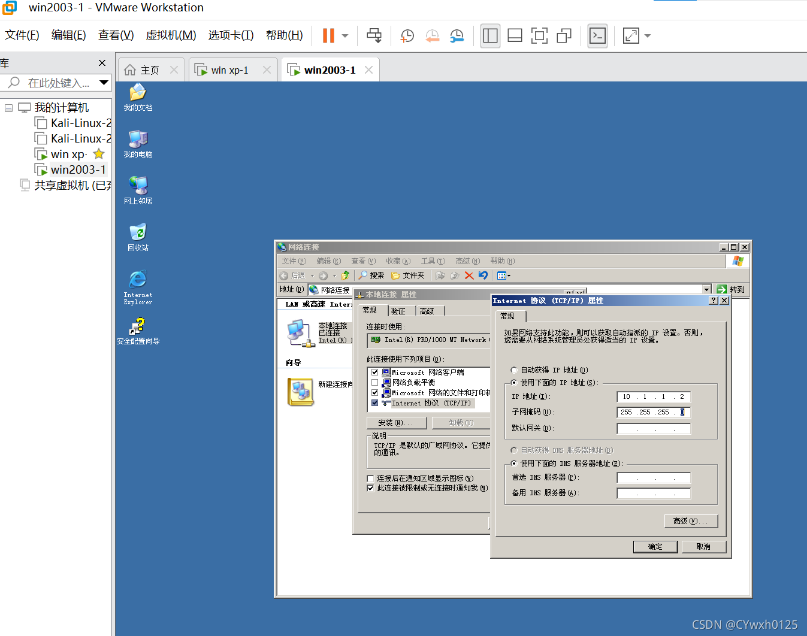The image size is (807, 636).
Task: Open 网上邻居 desktop icon
Action: pos(138,191)
